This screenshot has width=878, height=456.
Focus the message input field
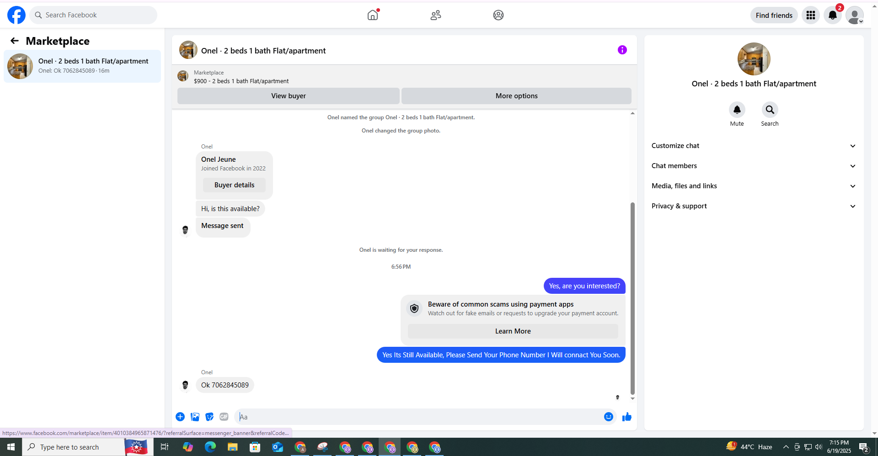click(x=419, y=417)
